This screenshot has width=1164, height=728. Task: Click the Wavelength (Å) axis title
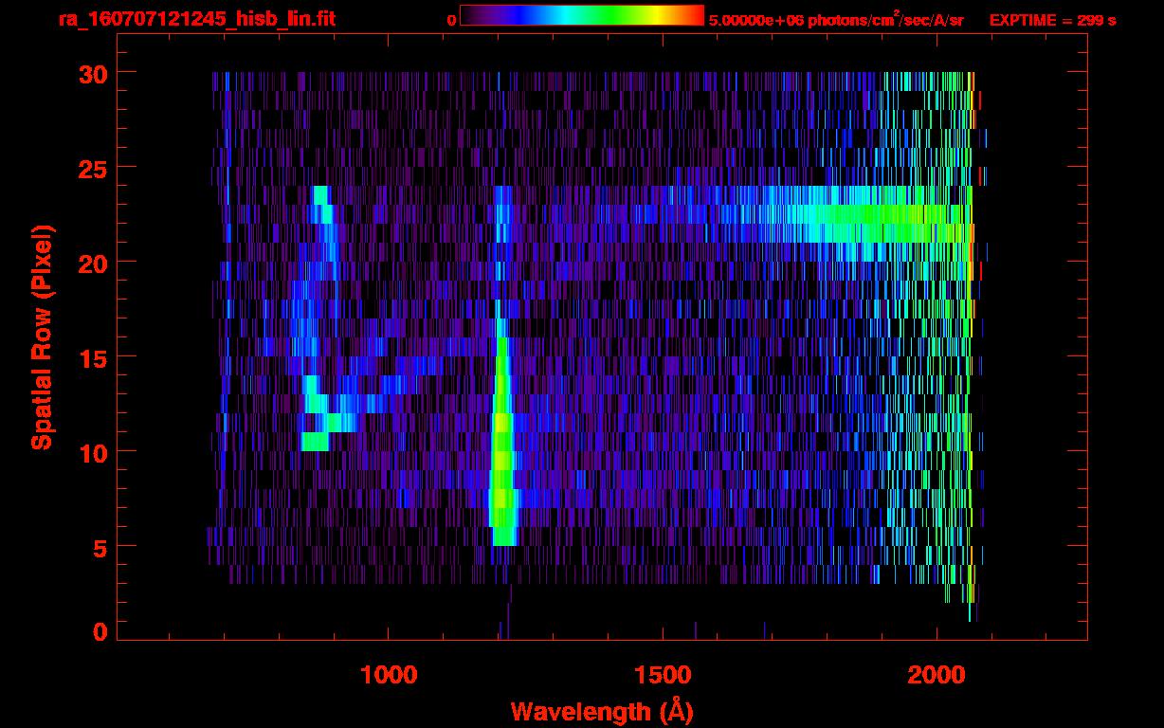tap(603, 711)
